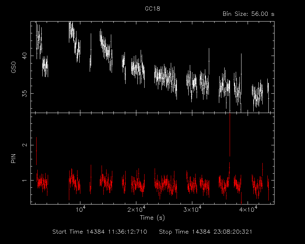Viewport: 305px width, 244px height.
Task: Click the 2×10^4 time axis tick label
Action: [x=136, y=209]
